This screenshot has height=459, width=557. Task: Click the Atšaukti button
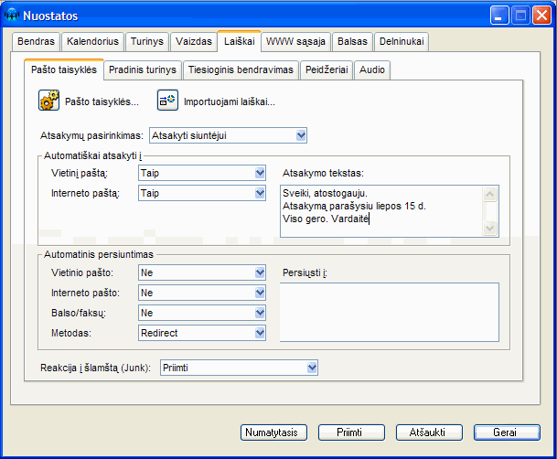point(430,432)
